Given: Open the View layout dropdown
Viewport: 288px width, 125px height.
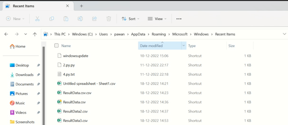Looking at the screenshot, I should [x=157, y=19].
